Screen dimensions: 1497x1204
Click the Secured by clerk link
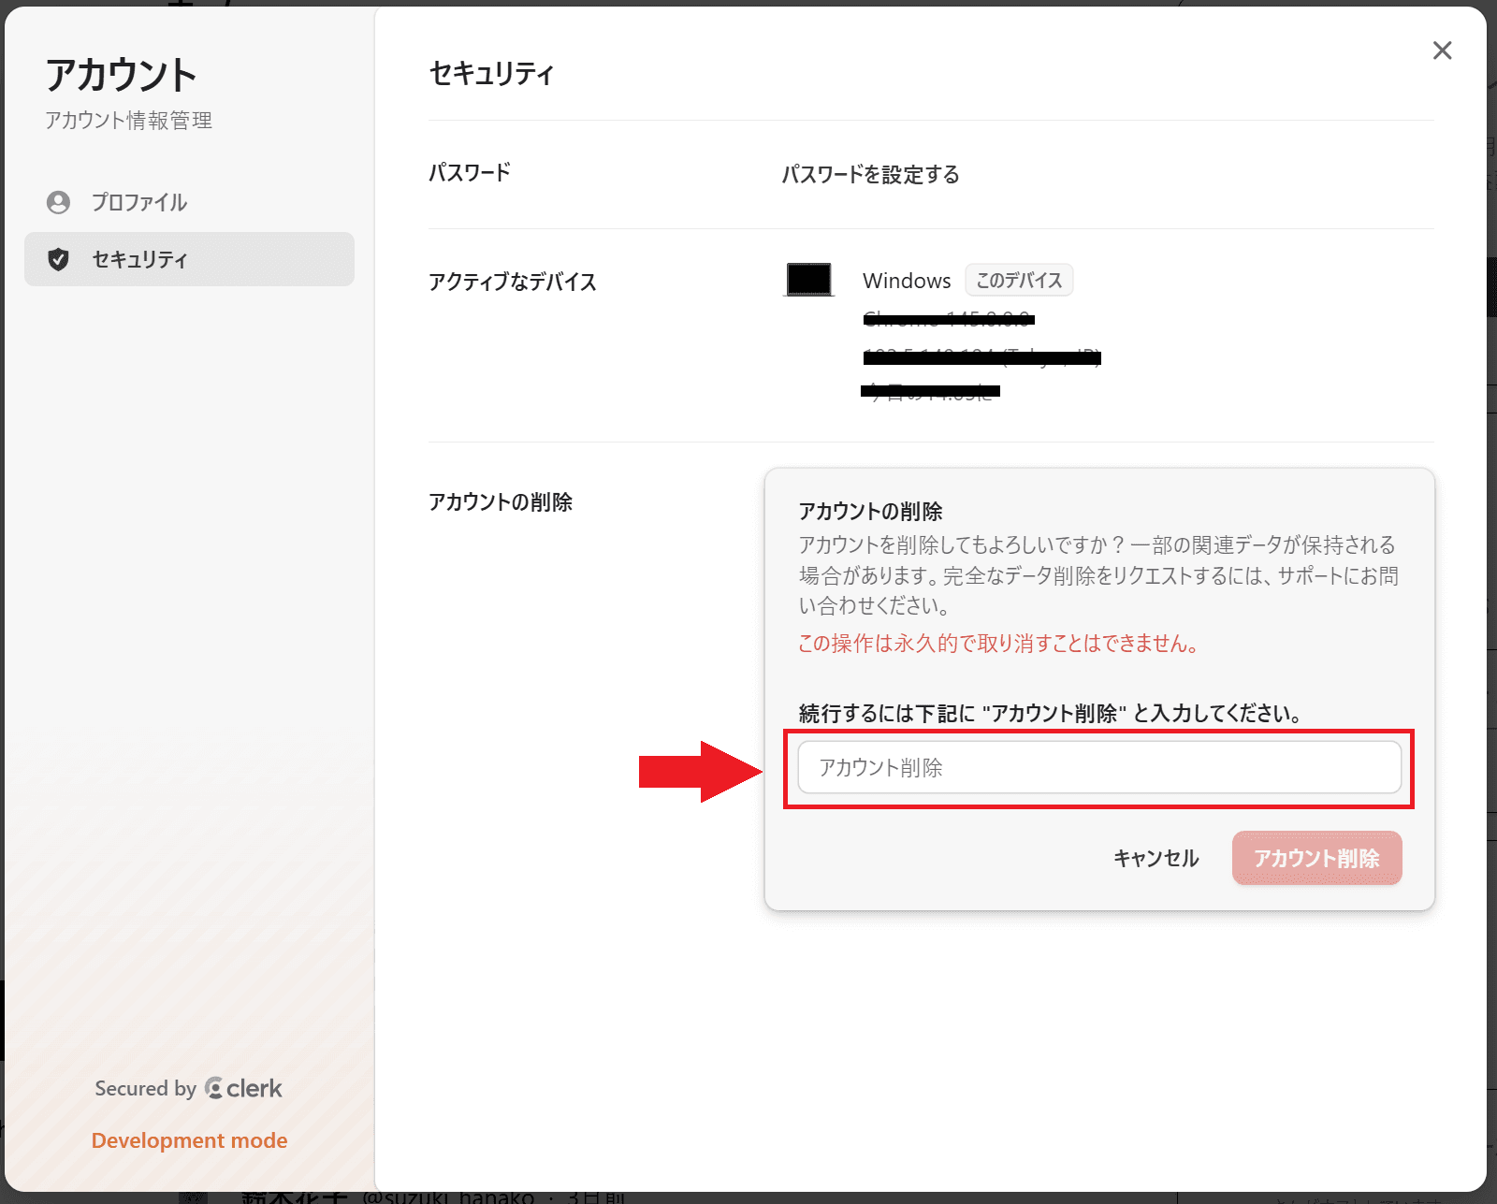tap(188, 1088)
